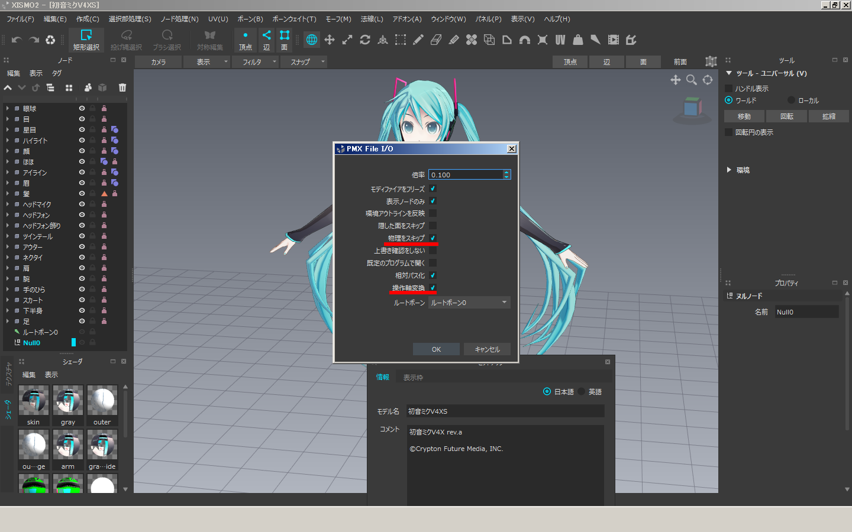Open the ファイル(F) menu
The height and width of the screenshot is (532, 852).
pos(21,19)
